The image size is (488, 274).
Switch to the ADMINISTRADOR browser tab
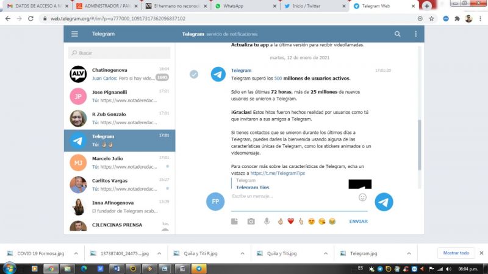coord(106,6)
